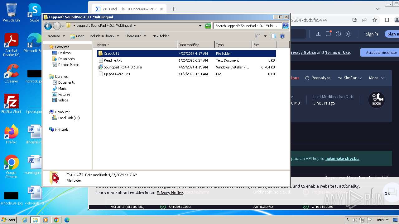Open Explorer Help question mark icon

tap(282, 36)
